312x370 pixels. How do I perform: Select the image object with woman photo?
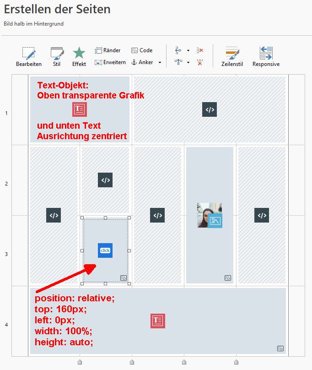click(x=210, y=215)
